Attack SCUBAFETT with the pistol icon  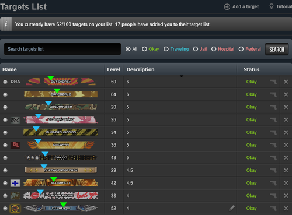[273, 183]
